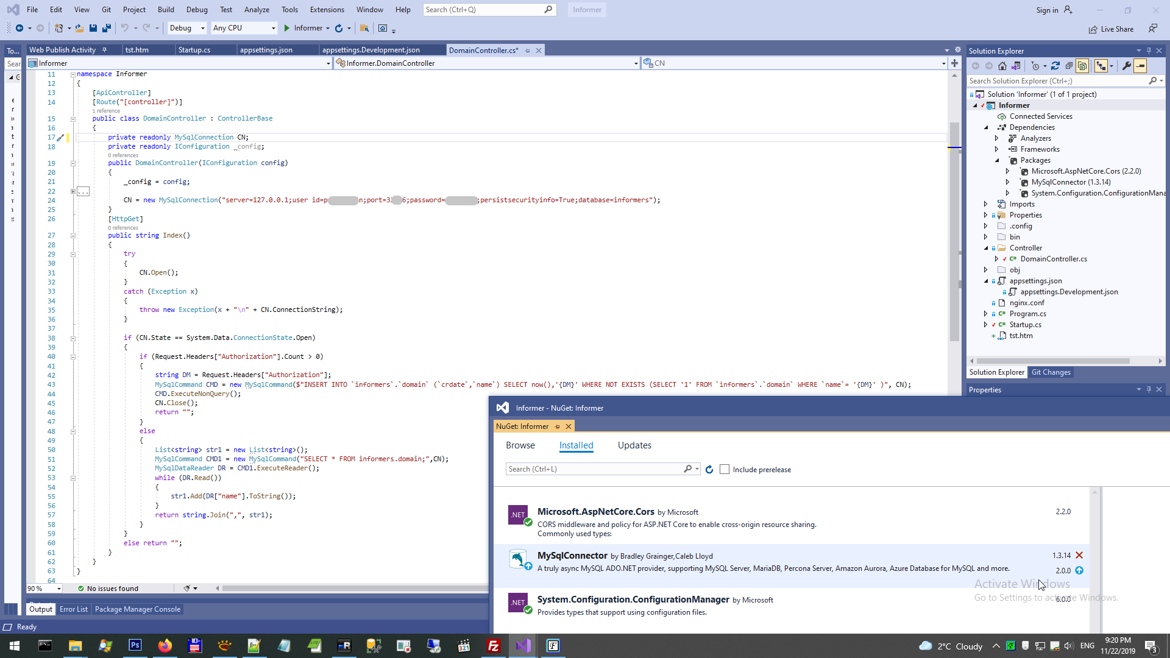The width and height of the screenshot is (1170, 658).
Task: Uninstall MySqlConnector using the red X icon
Action: click(x=1079, y=555)
